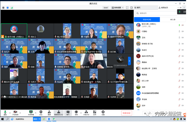The width and height of the screenshot is (187, 122).
Task: Enter fullscreen mode via top toolbar icon
Action: (x=127, y=8)
